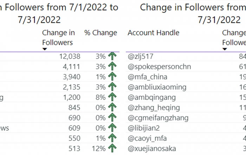Viewport: 246px width, 155px height.
Task: Click the green up arrow beside 12,038
Action: pos(112,56)
